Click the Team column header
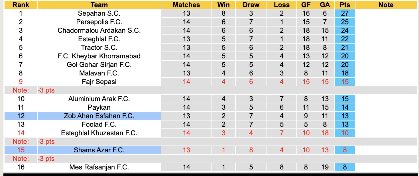Viewport: 419px width, 176px height. pos(99,5)
